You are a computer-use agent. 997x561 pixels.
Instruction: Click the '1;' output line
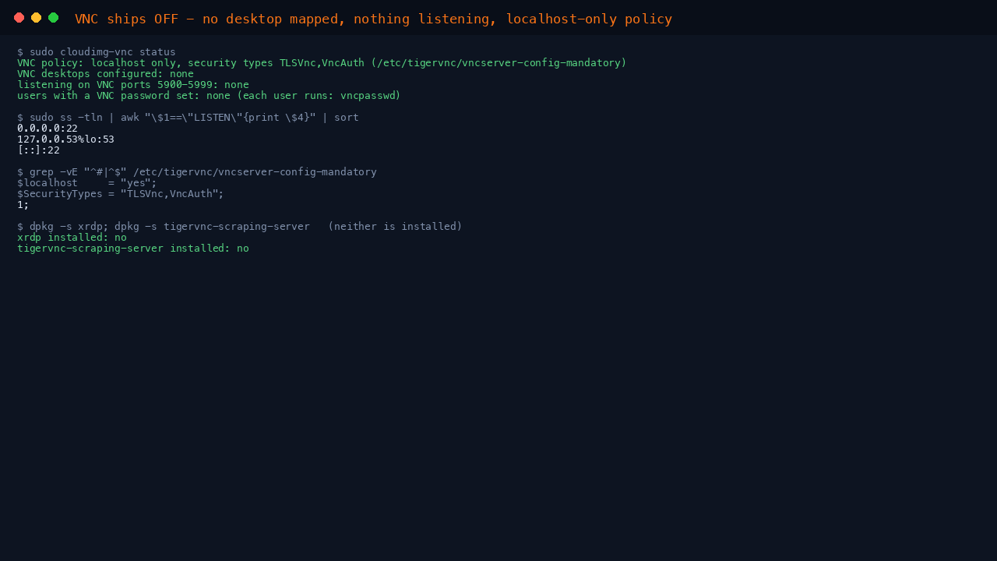tap(23, 205)
